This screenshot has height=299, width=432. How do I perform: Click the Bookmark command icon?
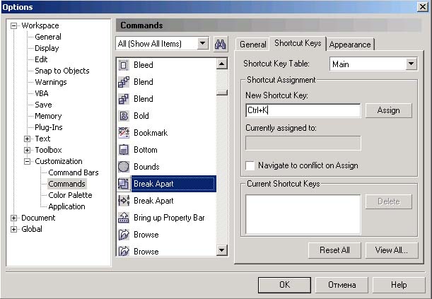tap(124, 133)
